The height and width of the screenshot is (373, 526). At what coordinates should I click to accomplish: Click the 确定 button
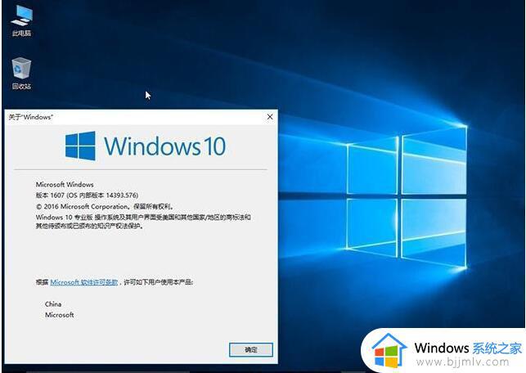pyautogui.click(x=251, y=350)
